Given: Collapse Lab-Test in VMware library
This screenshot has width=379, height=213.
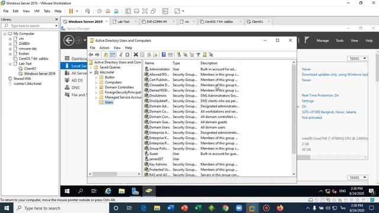Looking at the screenshot, I should (x=10, y=64).
